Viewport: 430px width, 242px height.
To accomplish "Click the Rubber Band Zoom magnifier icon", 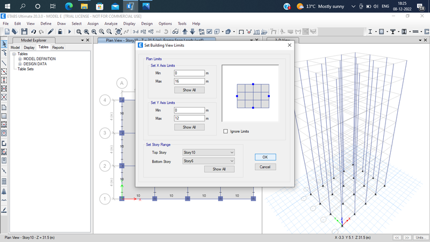I will [78, 32].
